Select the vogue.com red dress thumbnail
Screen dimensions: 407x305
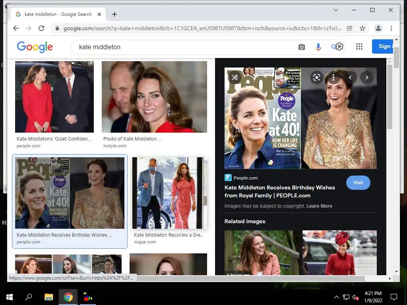click(169, 193)
